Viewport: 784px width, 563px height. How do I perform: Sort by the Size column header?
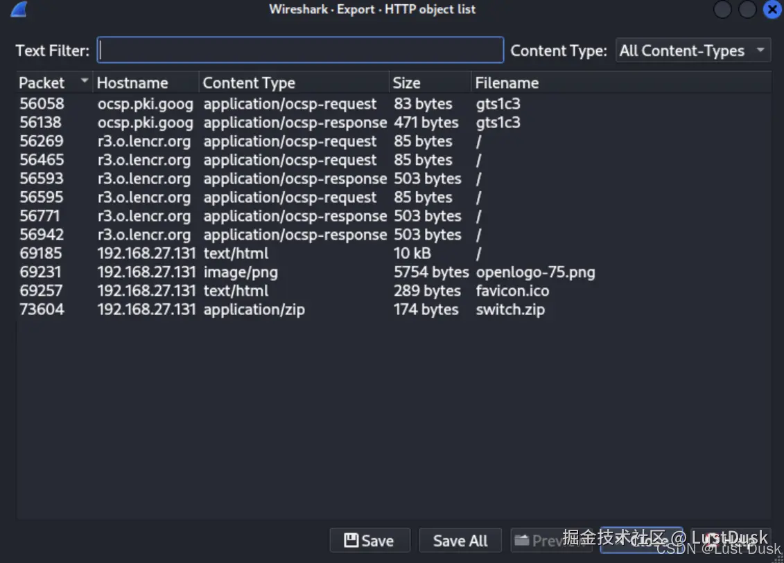coord(430,82)
